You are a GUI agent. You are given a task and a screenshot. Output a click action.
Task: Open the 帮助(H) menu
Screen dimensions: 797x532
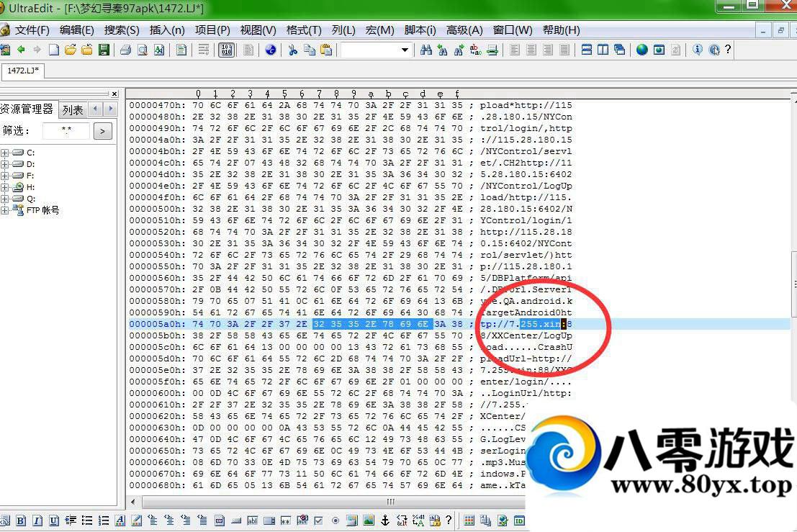pos(561,30)
